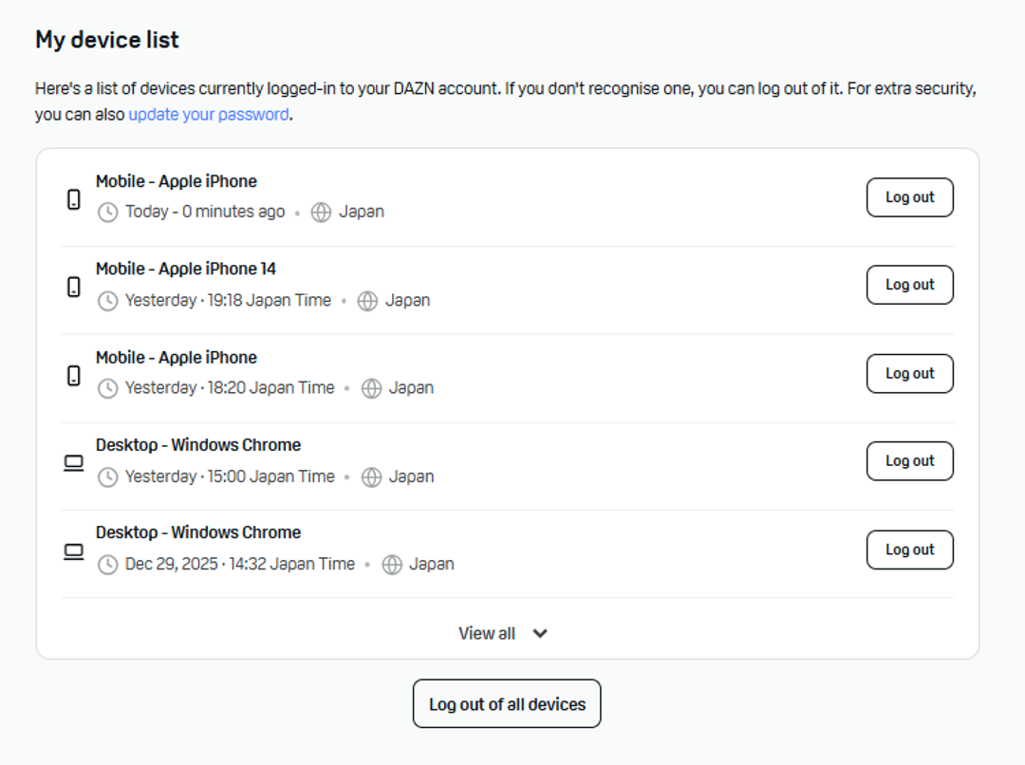Log out Windows Chrome from Dec 29, 2025
Screen dimensions: 1025x765
pyautogui.click(x=909, y=550)
